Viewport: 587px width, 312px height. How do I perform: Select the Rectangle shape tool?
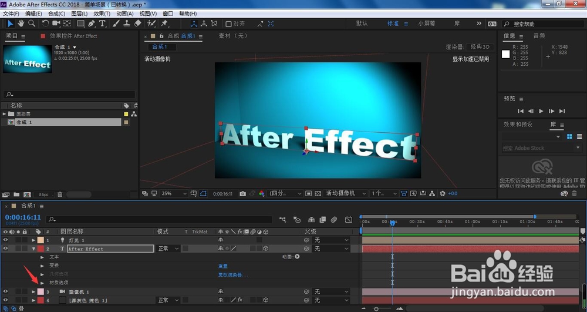coord(80,24)
